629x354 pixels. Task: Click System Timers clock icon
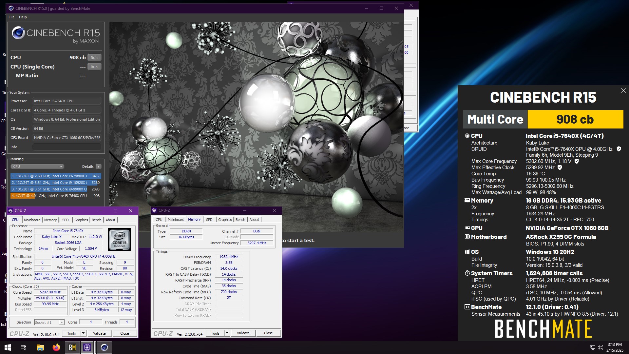click(467, 273)
